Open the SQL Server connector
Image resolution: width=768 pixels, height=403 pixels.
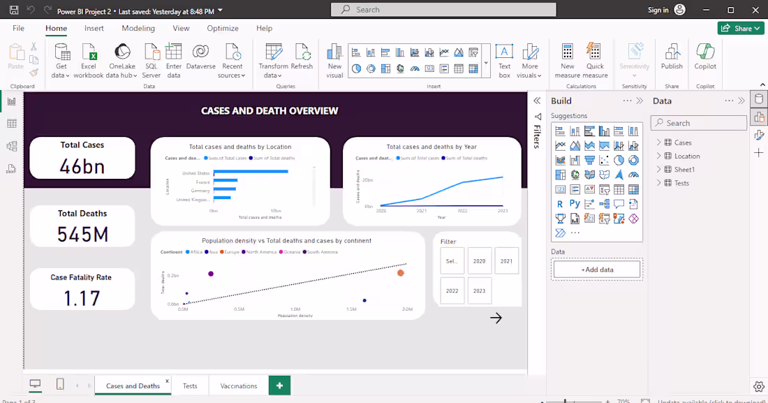152,61
